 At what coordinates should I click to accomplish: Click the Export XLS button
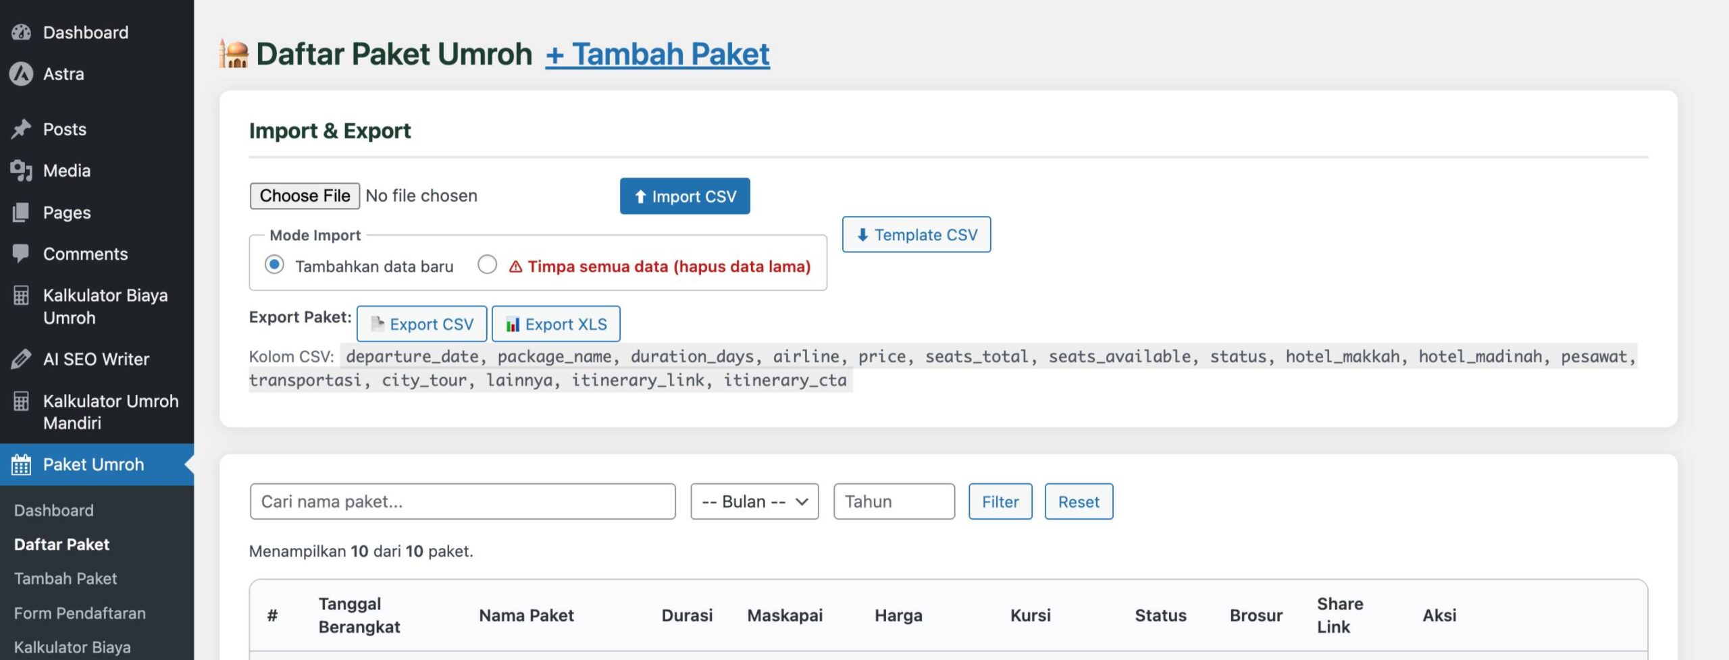click(556, 324)
